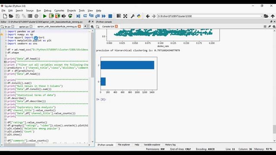Open the Help menu

coord(98,10)
